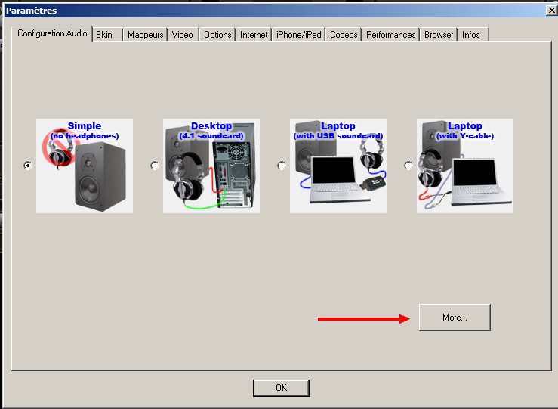Click the Simple (no headphones) setup image

pyautogui.click(x=85, y=166)
